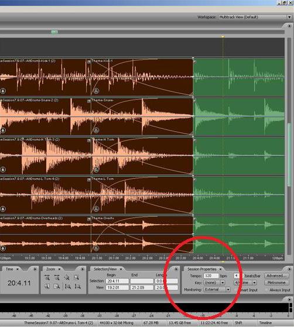Open the Key dropdown showing (none)

[223, 282]
